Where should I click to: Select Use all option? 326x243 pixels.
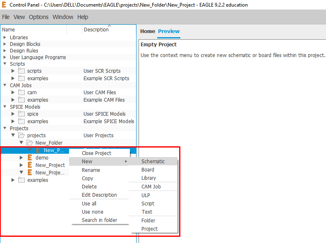point(99,204)
